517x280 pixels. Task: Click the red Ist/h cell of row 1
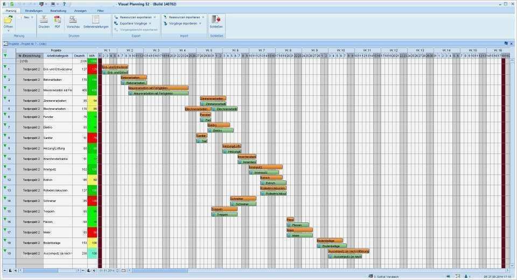92,69
